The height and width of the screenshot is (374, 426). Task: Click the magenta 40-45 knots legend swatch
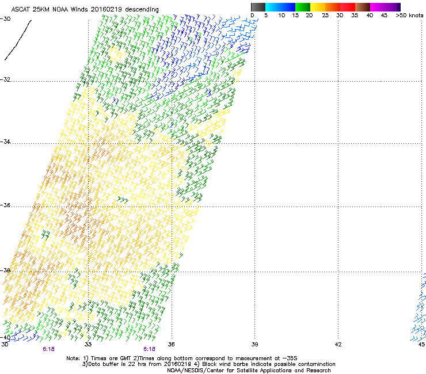378,7
